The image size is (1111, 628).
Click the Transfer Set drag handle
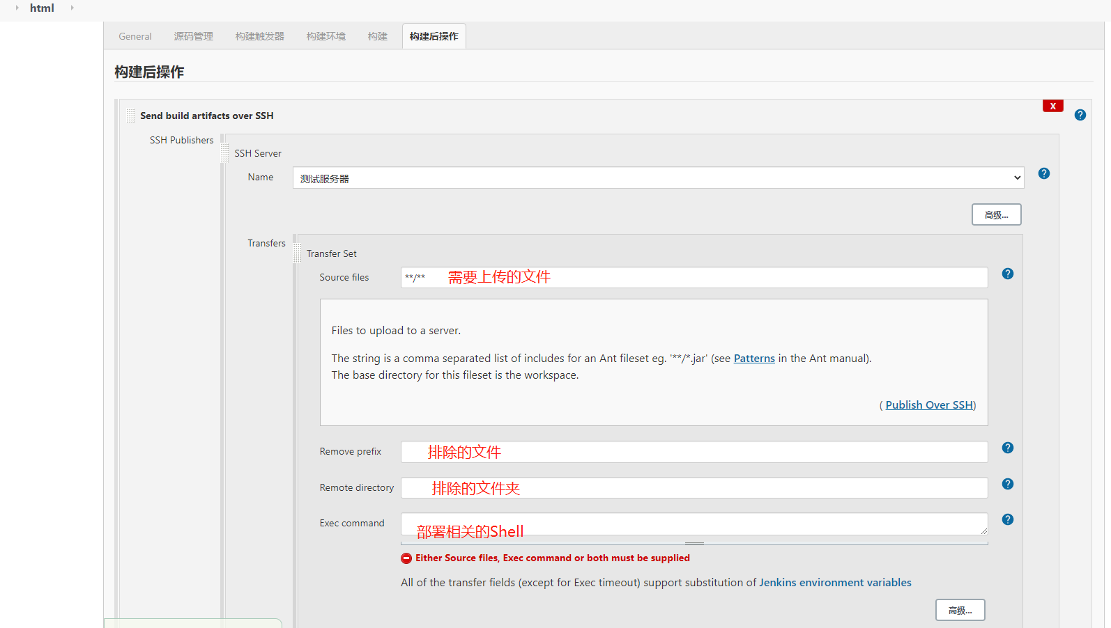click(x=298, y=253)
